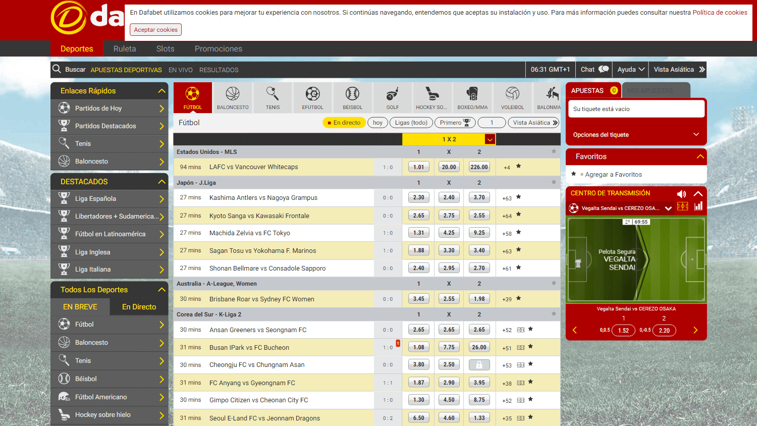Favorite the Corea del Sur - K-Liga 2 league
The width and height of the screenshot is (757, 426).
(x=554, y=314)
